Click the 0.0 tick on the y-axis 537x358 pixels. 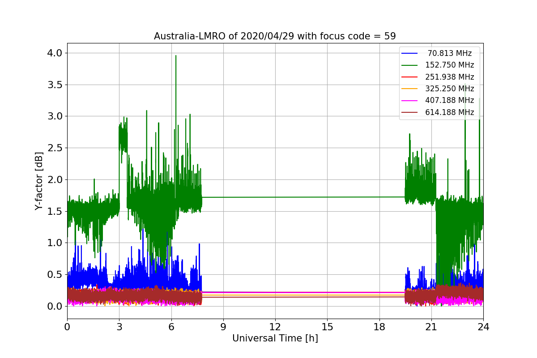click(x=55, y=306)
